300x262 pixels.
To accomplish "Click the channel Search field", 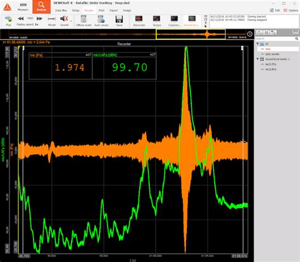I will tap(275, 39).
